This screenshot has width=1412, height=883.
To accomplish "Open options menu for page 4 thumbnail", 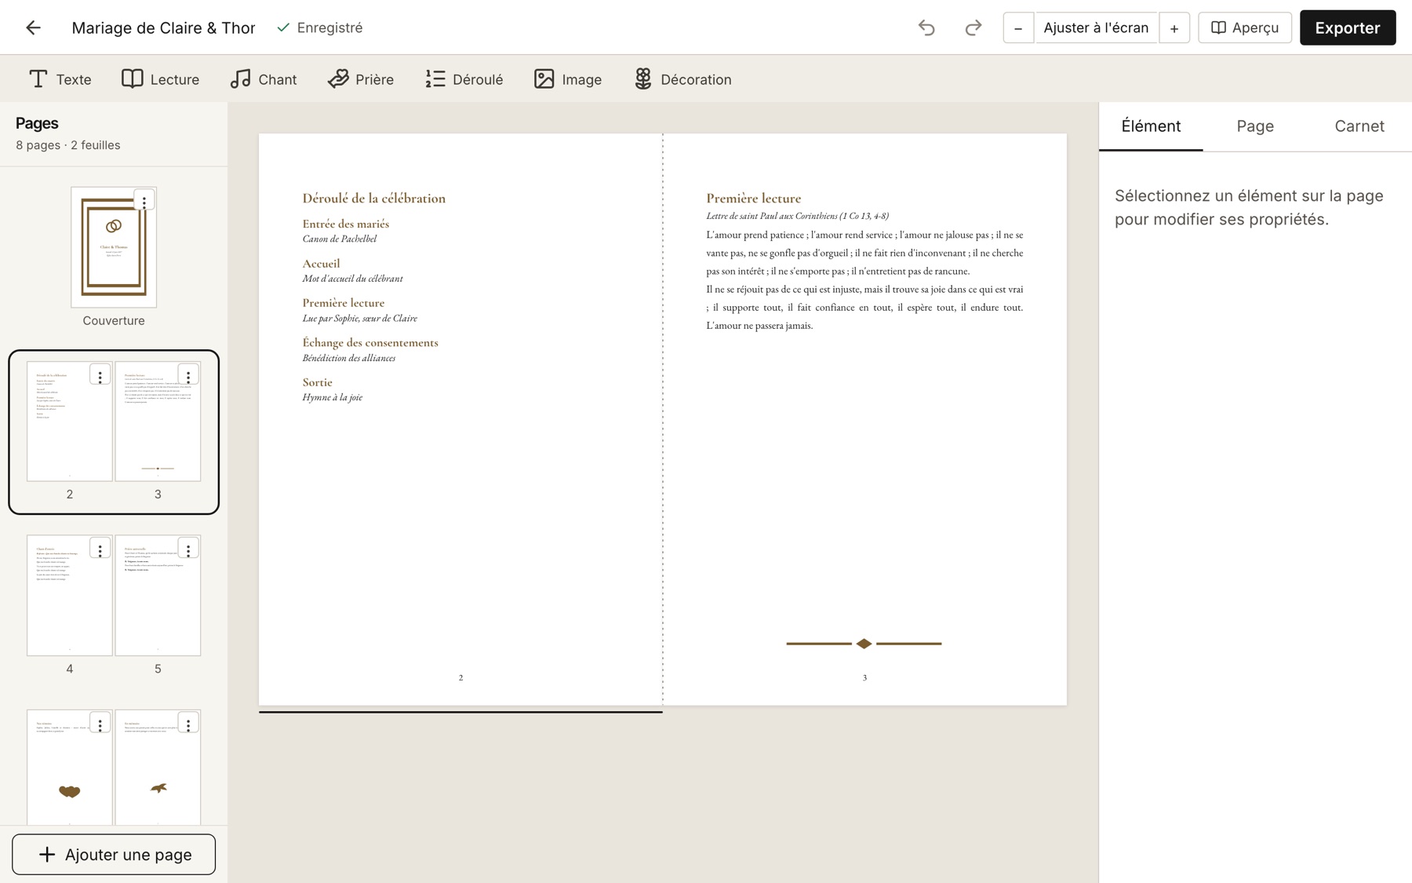I will coord(100,549).
